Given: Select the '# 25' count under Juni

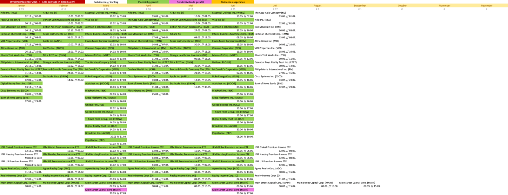Looking at the screenshot, I should point(233,9).
